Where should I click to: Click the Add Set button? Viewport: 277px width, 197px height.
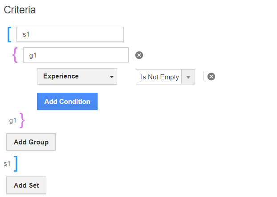26,185
